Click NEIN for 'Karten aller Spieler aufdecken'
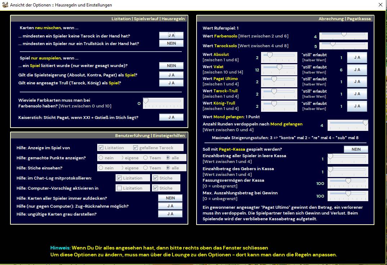 170,198
